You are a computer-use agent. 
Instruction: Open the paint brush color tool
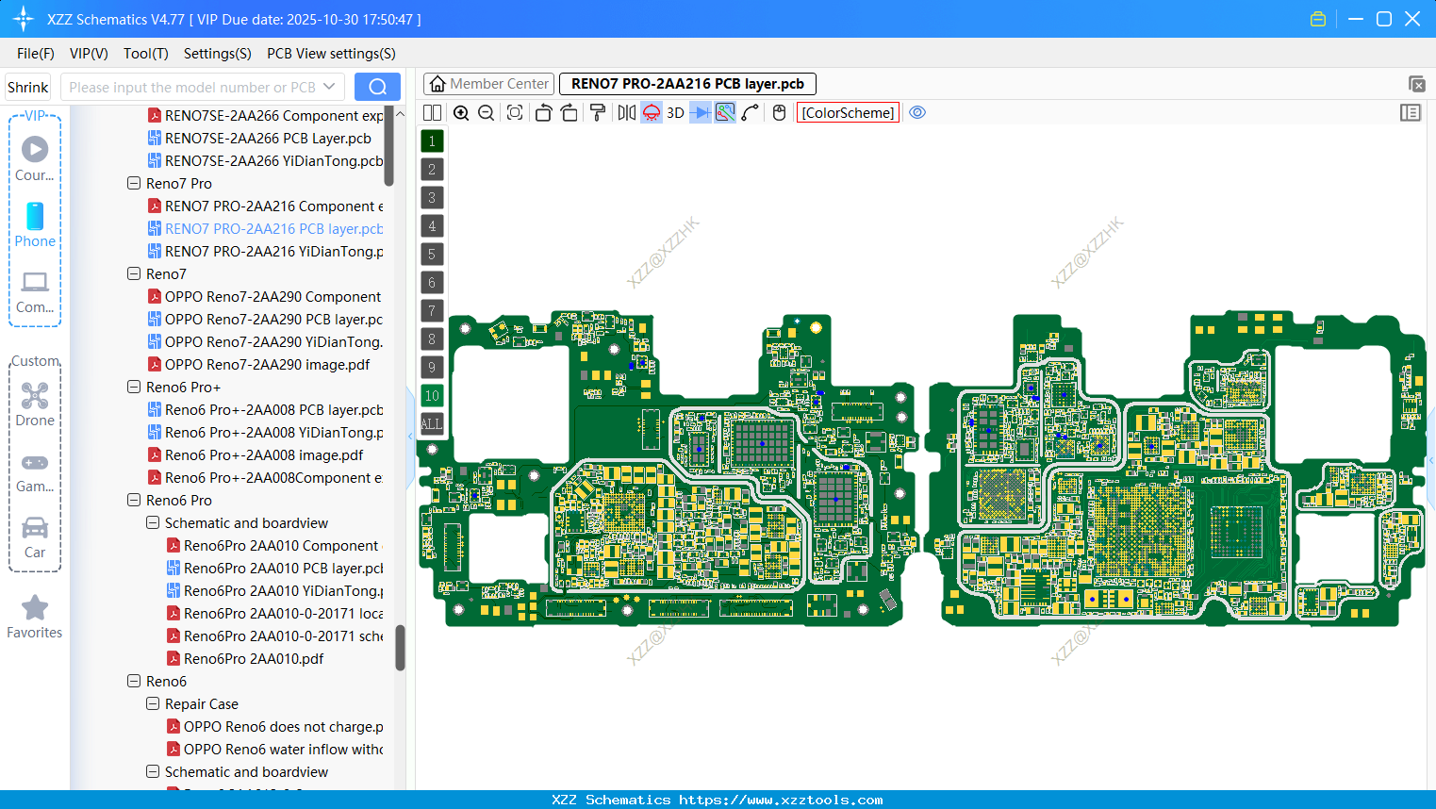tap(597, 112)
